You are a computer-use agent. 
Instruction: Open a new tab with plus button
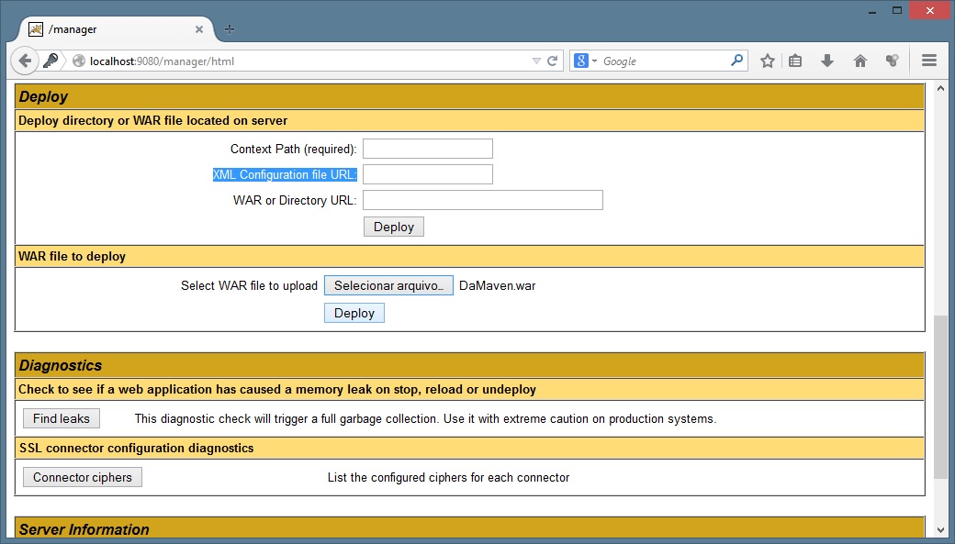(x=230, y=29)
